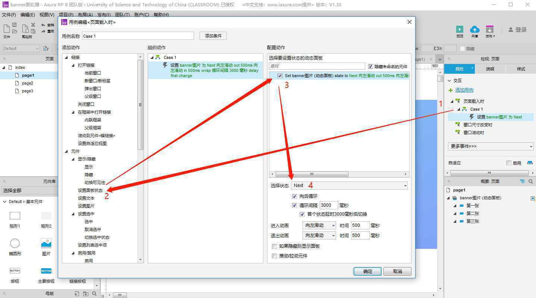
Task: Select the 主要按钮 primary button widget
Action: tap(46, 271)
